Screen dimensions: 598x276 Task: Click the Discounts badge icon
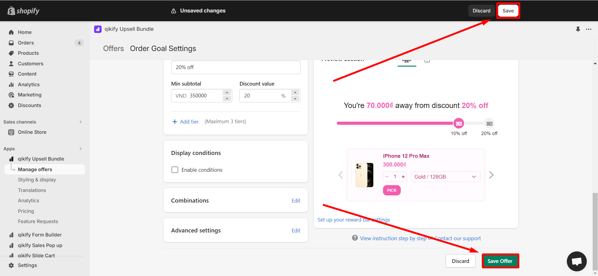tap(11, 105)
